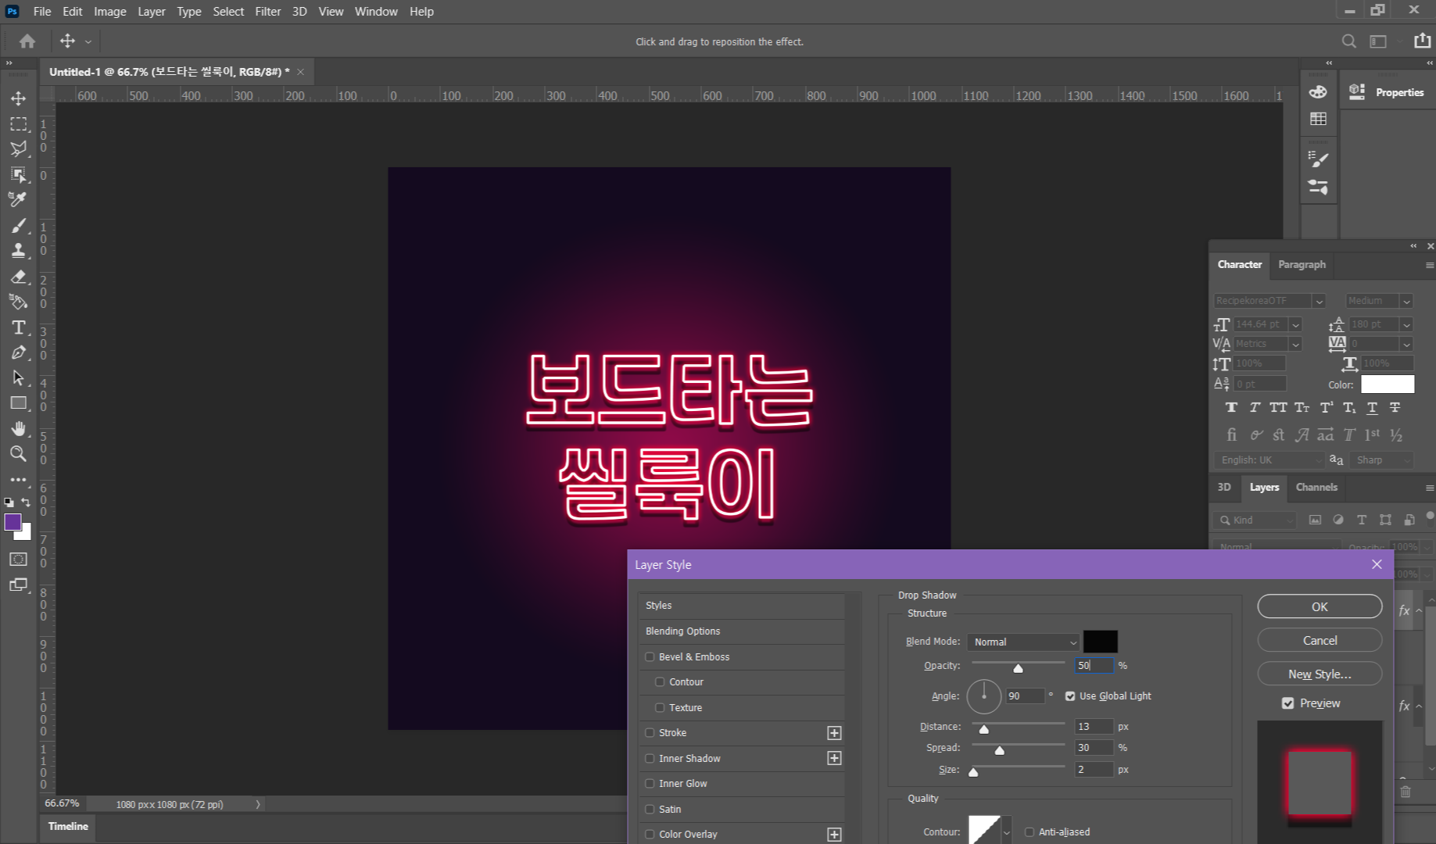Screen dimensions: 1436x844
Task: Change screen mode icon
Action: 18,585
